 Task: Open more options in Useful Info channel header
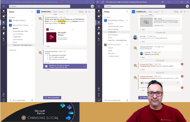tap(93, 12)
